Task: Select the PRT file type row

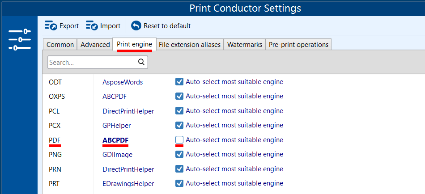Action: click(54, 184)
